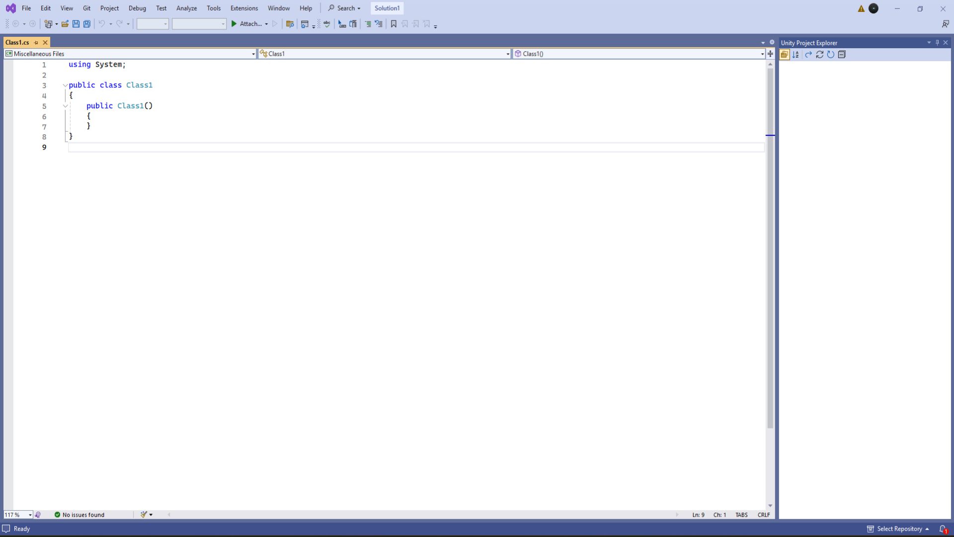Click the Open File folder icon
954x537 pixels.
pyautogui.click(x=65, y=24)
